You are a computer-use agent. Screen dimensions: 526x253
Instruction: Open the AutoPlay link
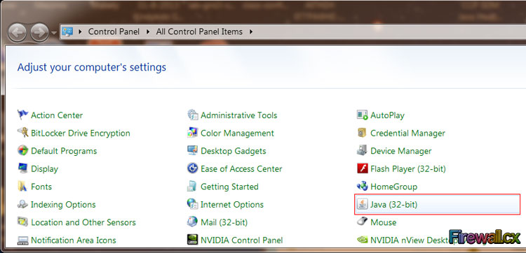(387, 115)
